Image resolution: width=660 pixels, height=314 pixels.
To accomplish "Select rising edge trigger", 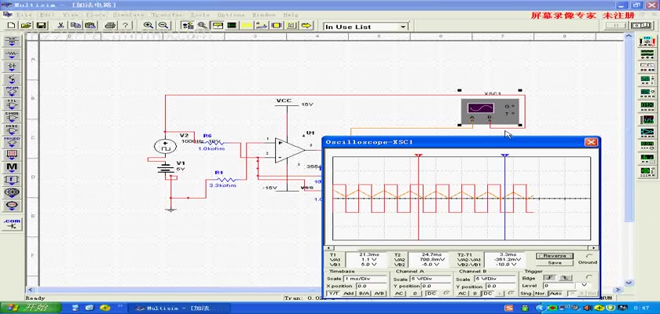I will 550,278.
